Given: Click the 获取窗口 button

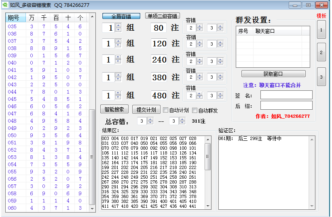Looking at the screenshot, I should 273,74.
